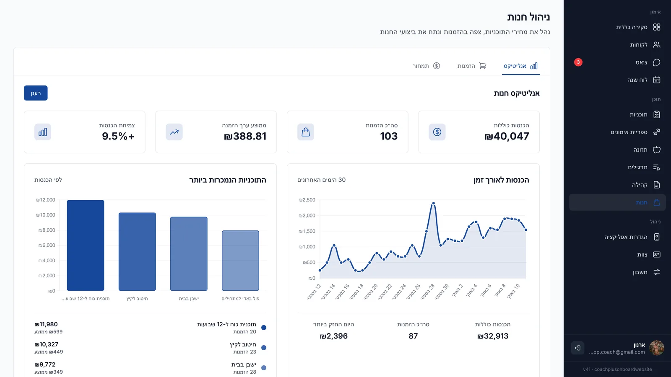This screenshot has height=377, width=671.
Task: Click the ₪40,047 total revenue figure
Action: pos(507,136)
